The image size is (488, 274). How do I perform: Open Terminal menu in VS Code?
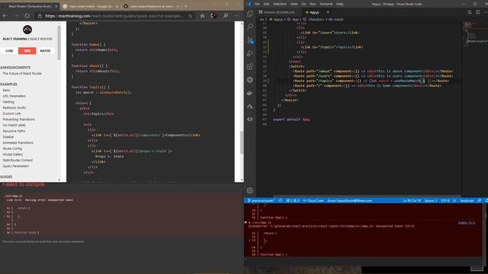pos(326,4)
